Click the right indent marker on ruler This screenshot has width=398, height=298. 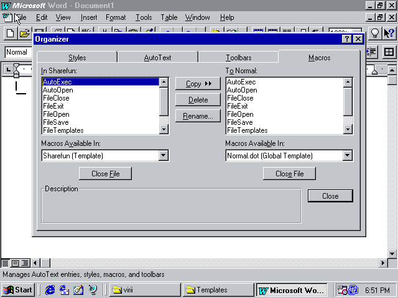374,72
